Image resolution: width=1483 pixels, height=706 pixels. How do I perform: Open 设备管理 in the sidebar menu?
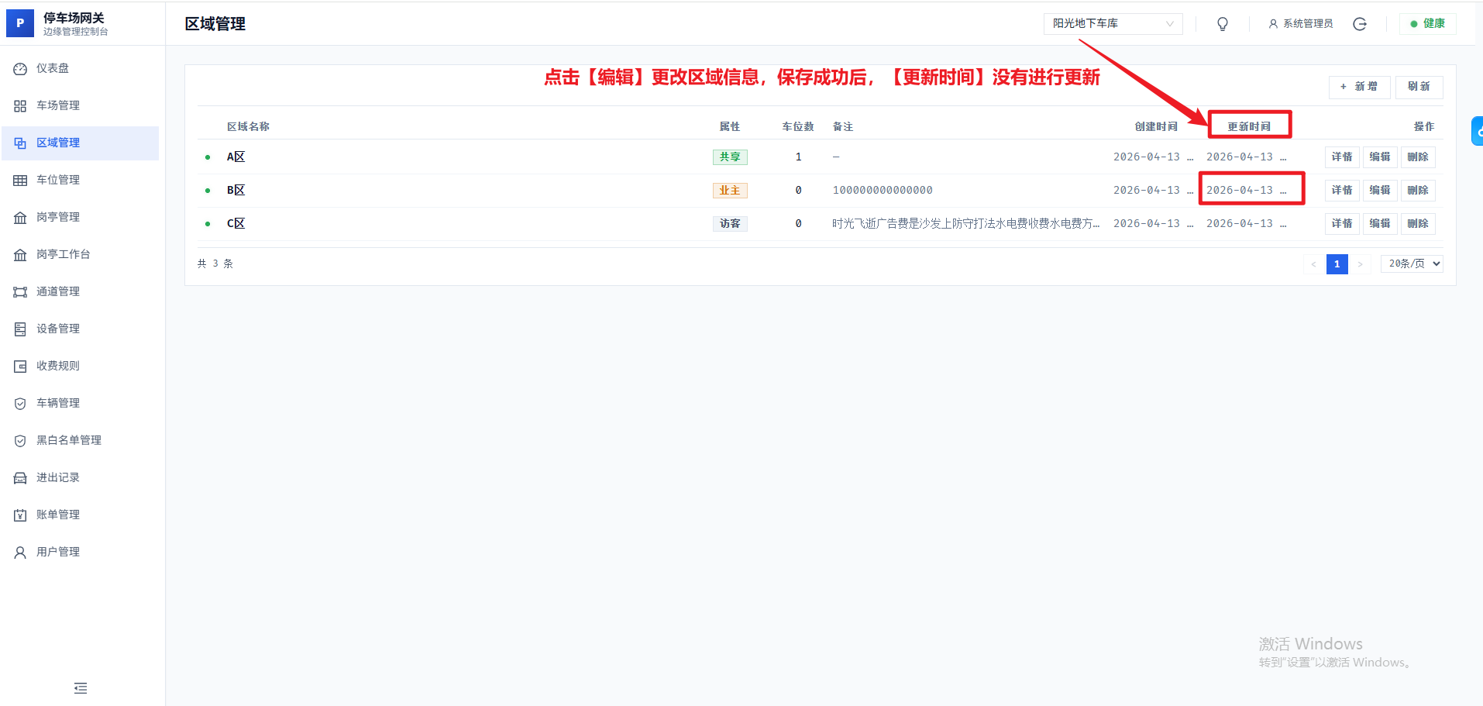58,329
